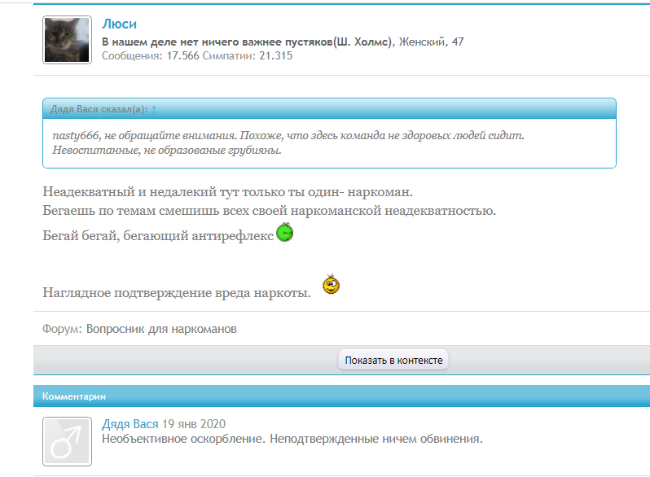650x477 pixels.
Task: Click the Симпатии count 21.315
Action: tap(275, 55)
